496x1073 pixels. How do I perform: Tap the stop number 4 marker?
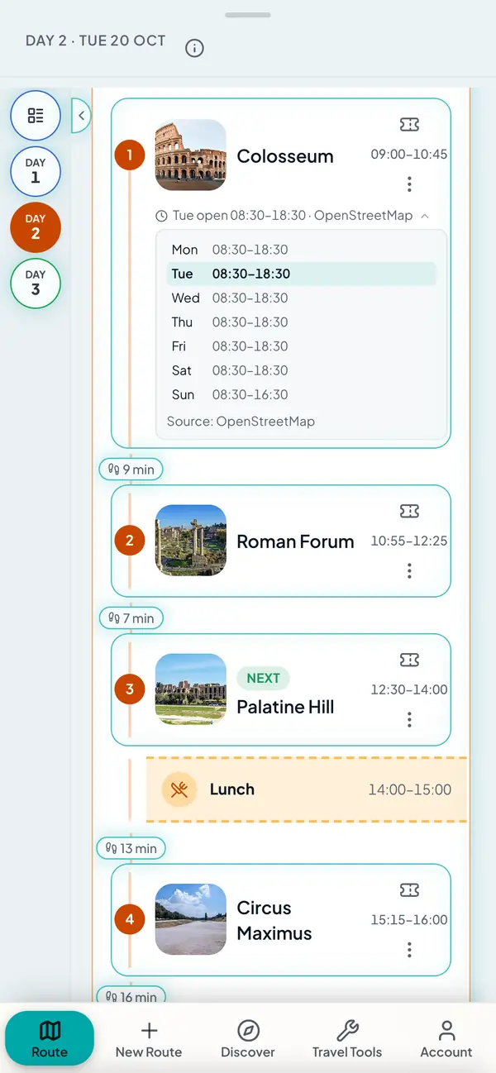[x=130, y=919]
